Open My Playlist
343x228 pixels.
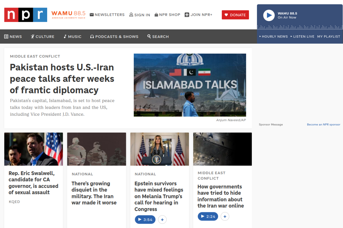pyautogui.click(x=329, y=37)
